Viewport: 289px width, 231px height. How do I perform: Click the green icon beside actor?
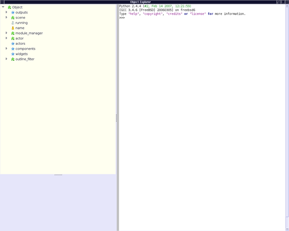[13, 38]
